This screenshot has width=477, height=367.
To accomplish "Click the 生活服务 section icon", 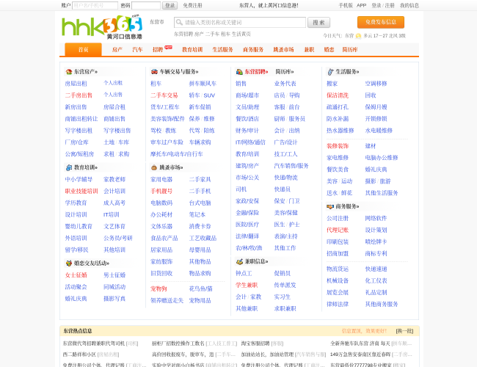I will 330,72.
